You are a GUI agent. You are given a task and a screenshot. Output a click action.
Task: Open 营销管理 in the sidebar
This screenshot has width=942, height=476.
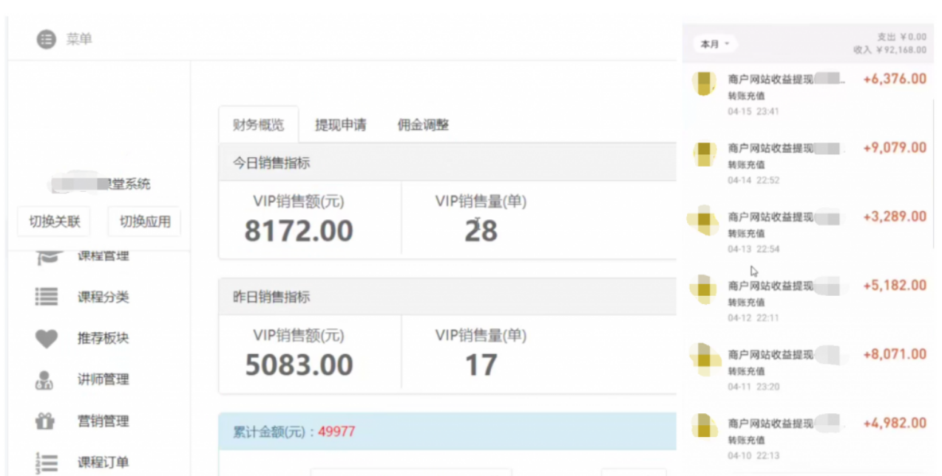[x=104, y=421]
